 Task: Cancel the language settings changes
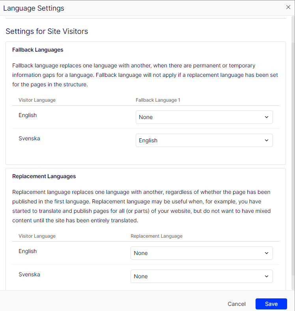[x=237, y=304]
